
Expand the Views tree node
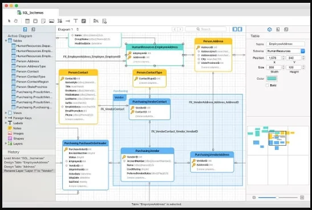6,113
